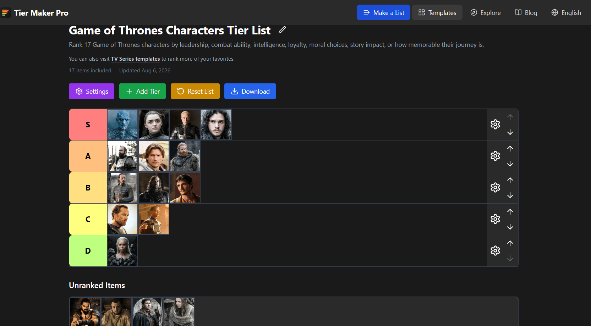This screenshot has height=326, width=591.
Task: Open settings gear for the A tier
Action: pyautogui.click(x=495, y=156)
